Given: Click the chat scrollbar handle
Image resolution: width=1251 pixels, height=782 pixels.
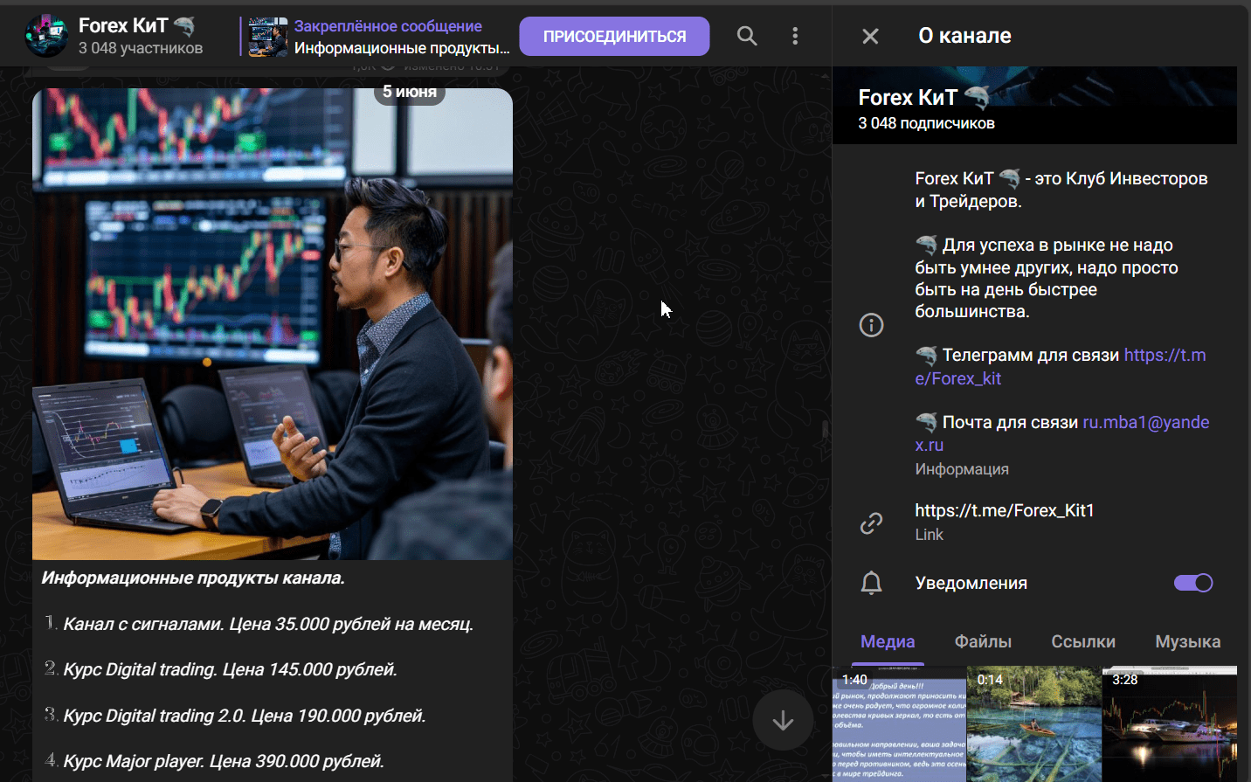Looking at the screenshot, I should coord(825,429).
